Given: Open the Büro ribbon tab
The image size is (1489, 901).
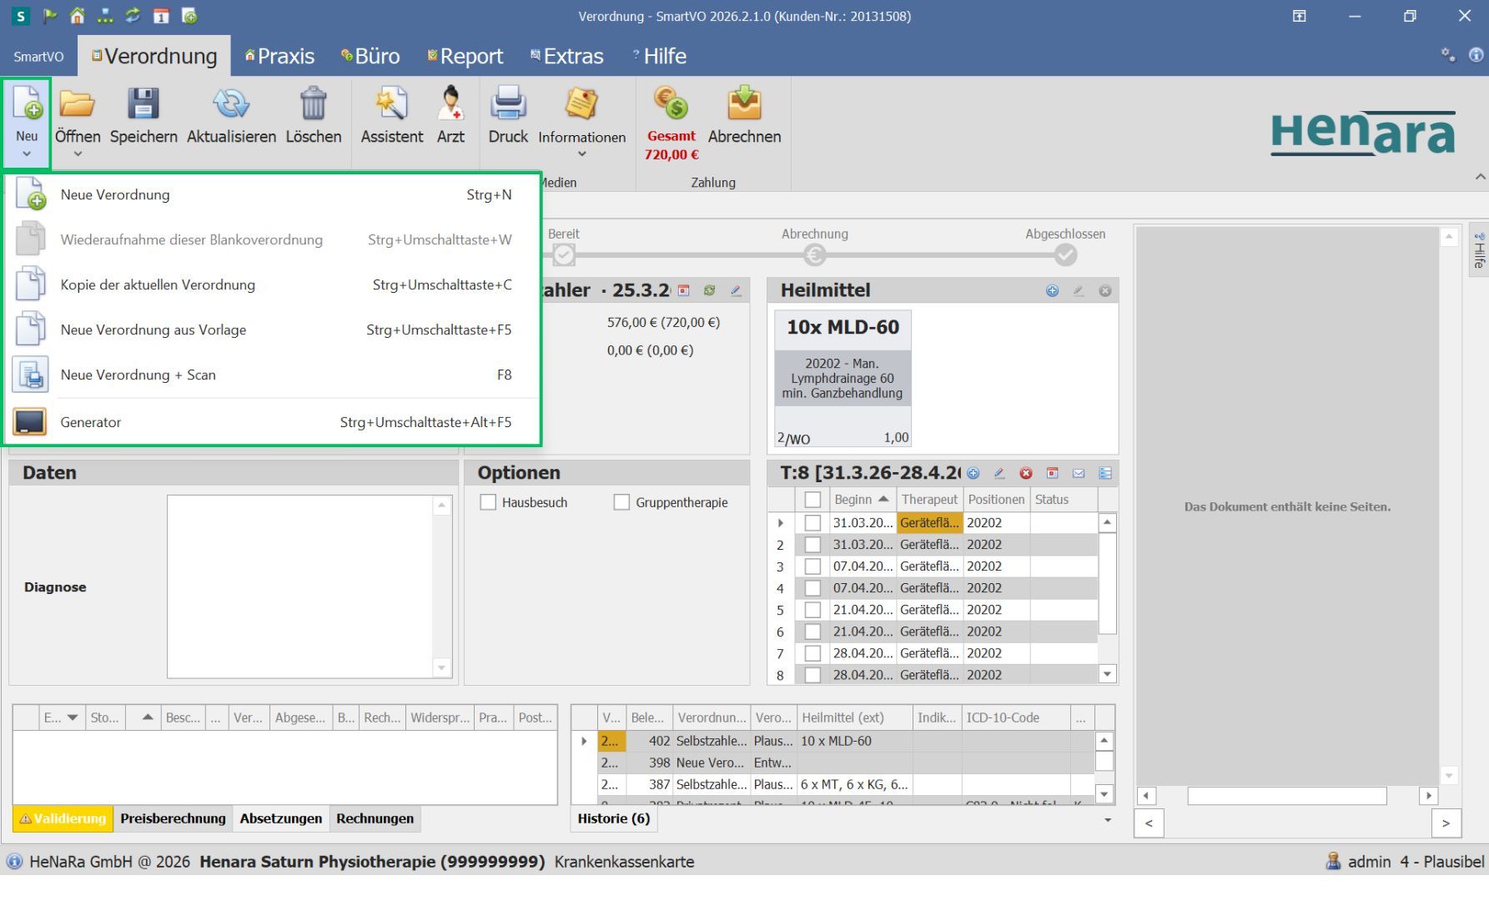Looking at the screenshot, I should point(370,56).
